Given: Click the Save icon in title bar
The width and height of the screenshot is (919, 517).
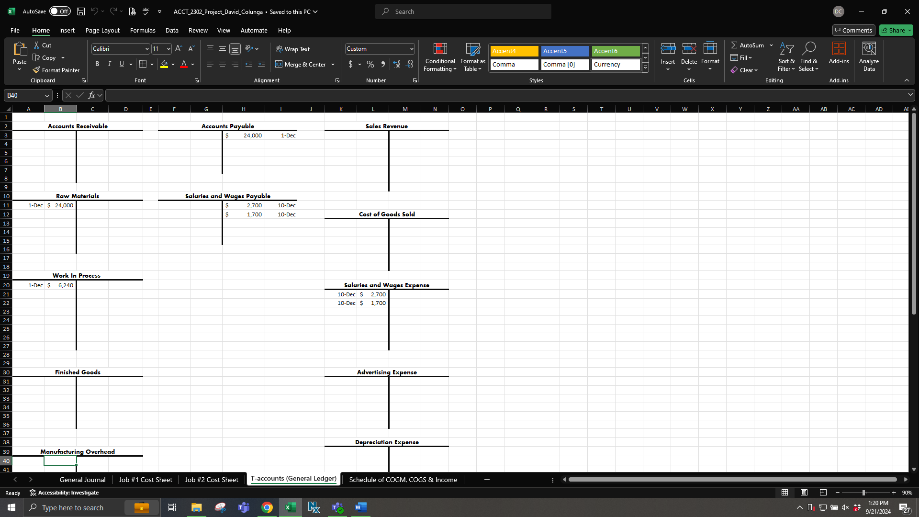Looking at the screenshot, I should (81, 11).
